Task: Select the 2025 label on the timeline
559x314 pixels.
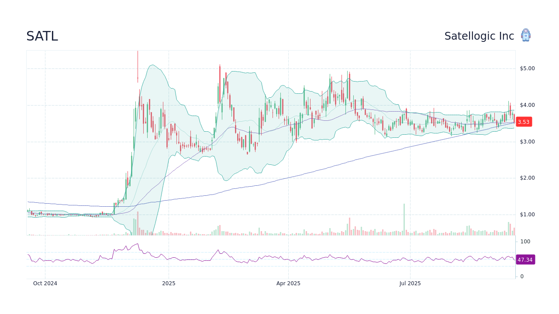Action: (x=168, y=283)
